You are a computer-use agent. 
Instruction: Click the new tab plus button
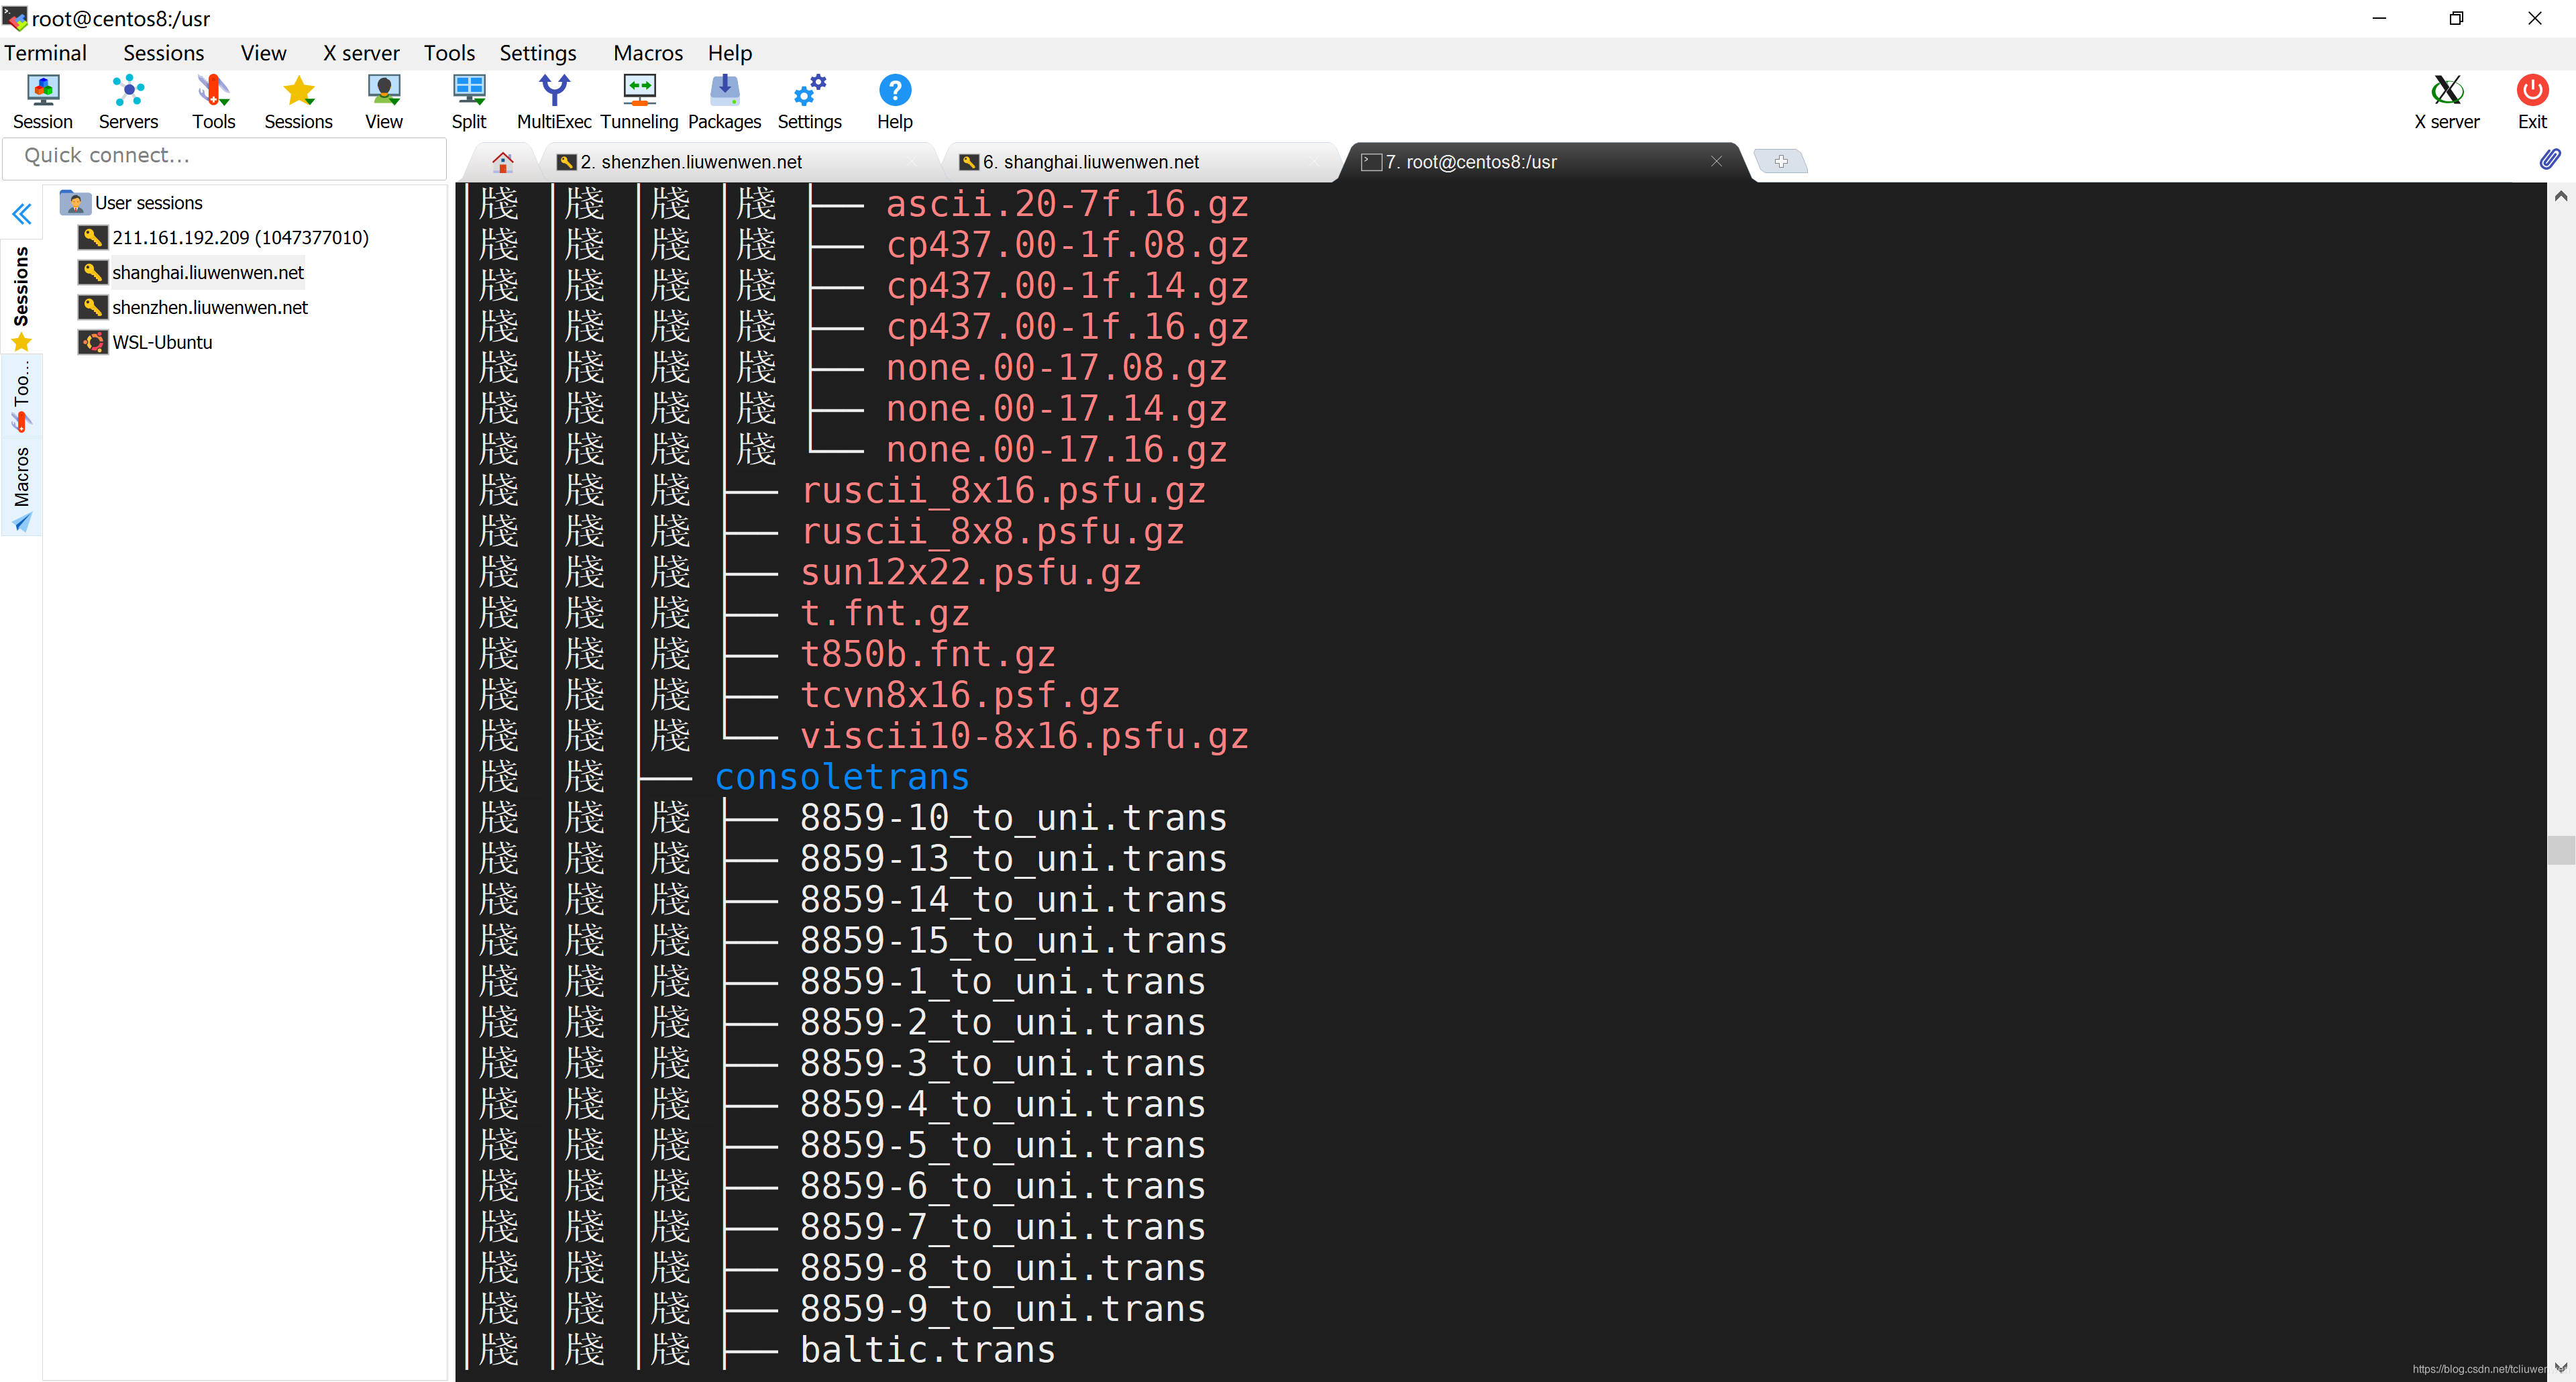pyautogui.click(x=1780, y=161)
